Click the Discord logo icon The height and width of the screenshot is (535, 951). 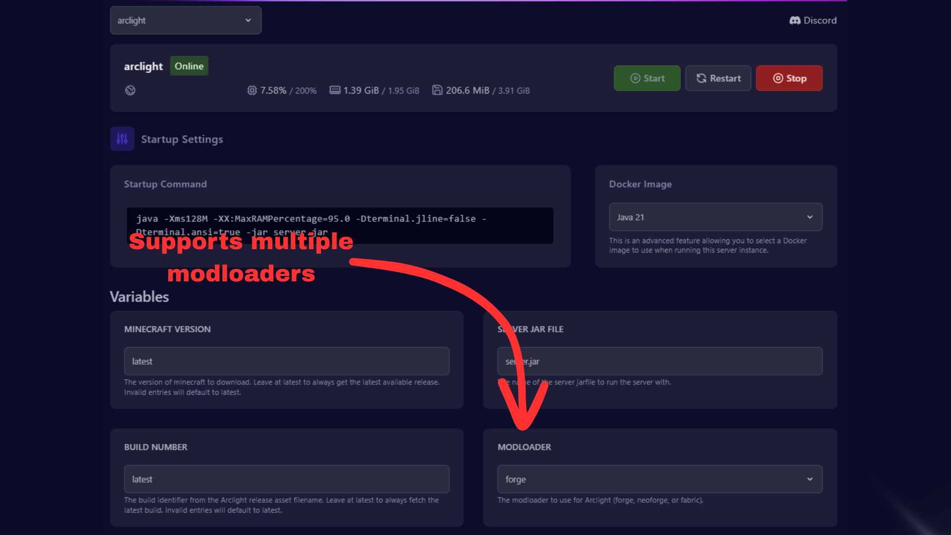pos(794,20)
